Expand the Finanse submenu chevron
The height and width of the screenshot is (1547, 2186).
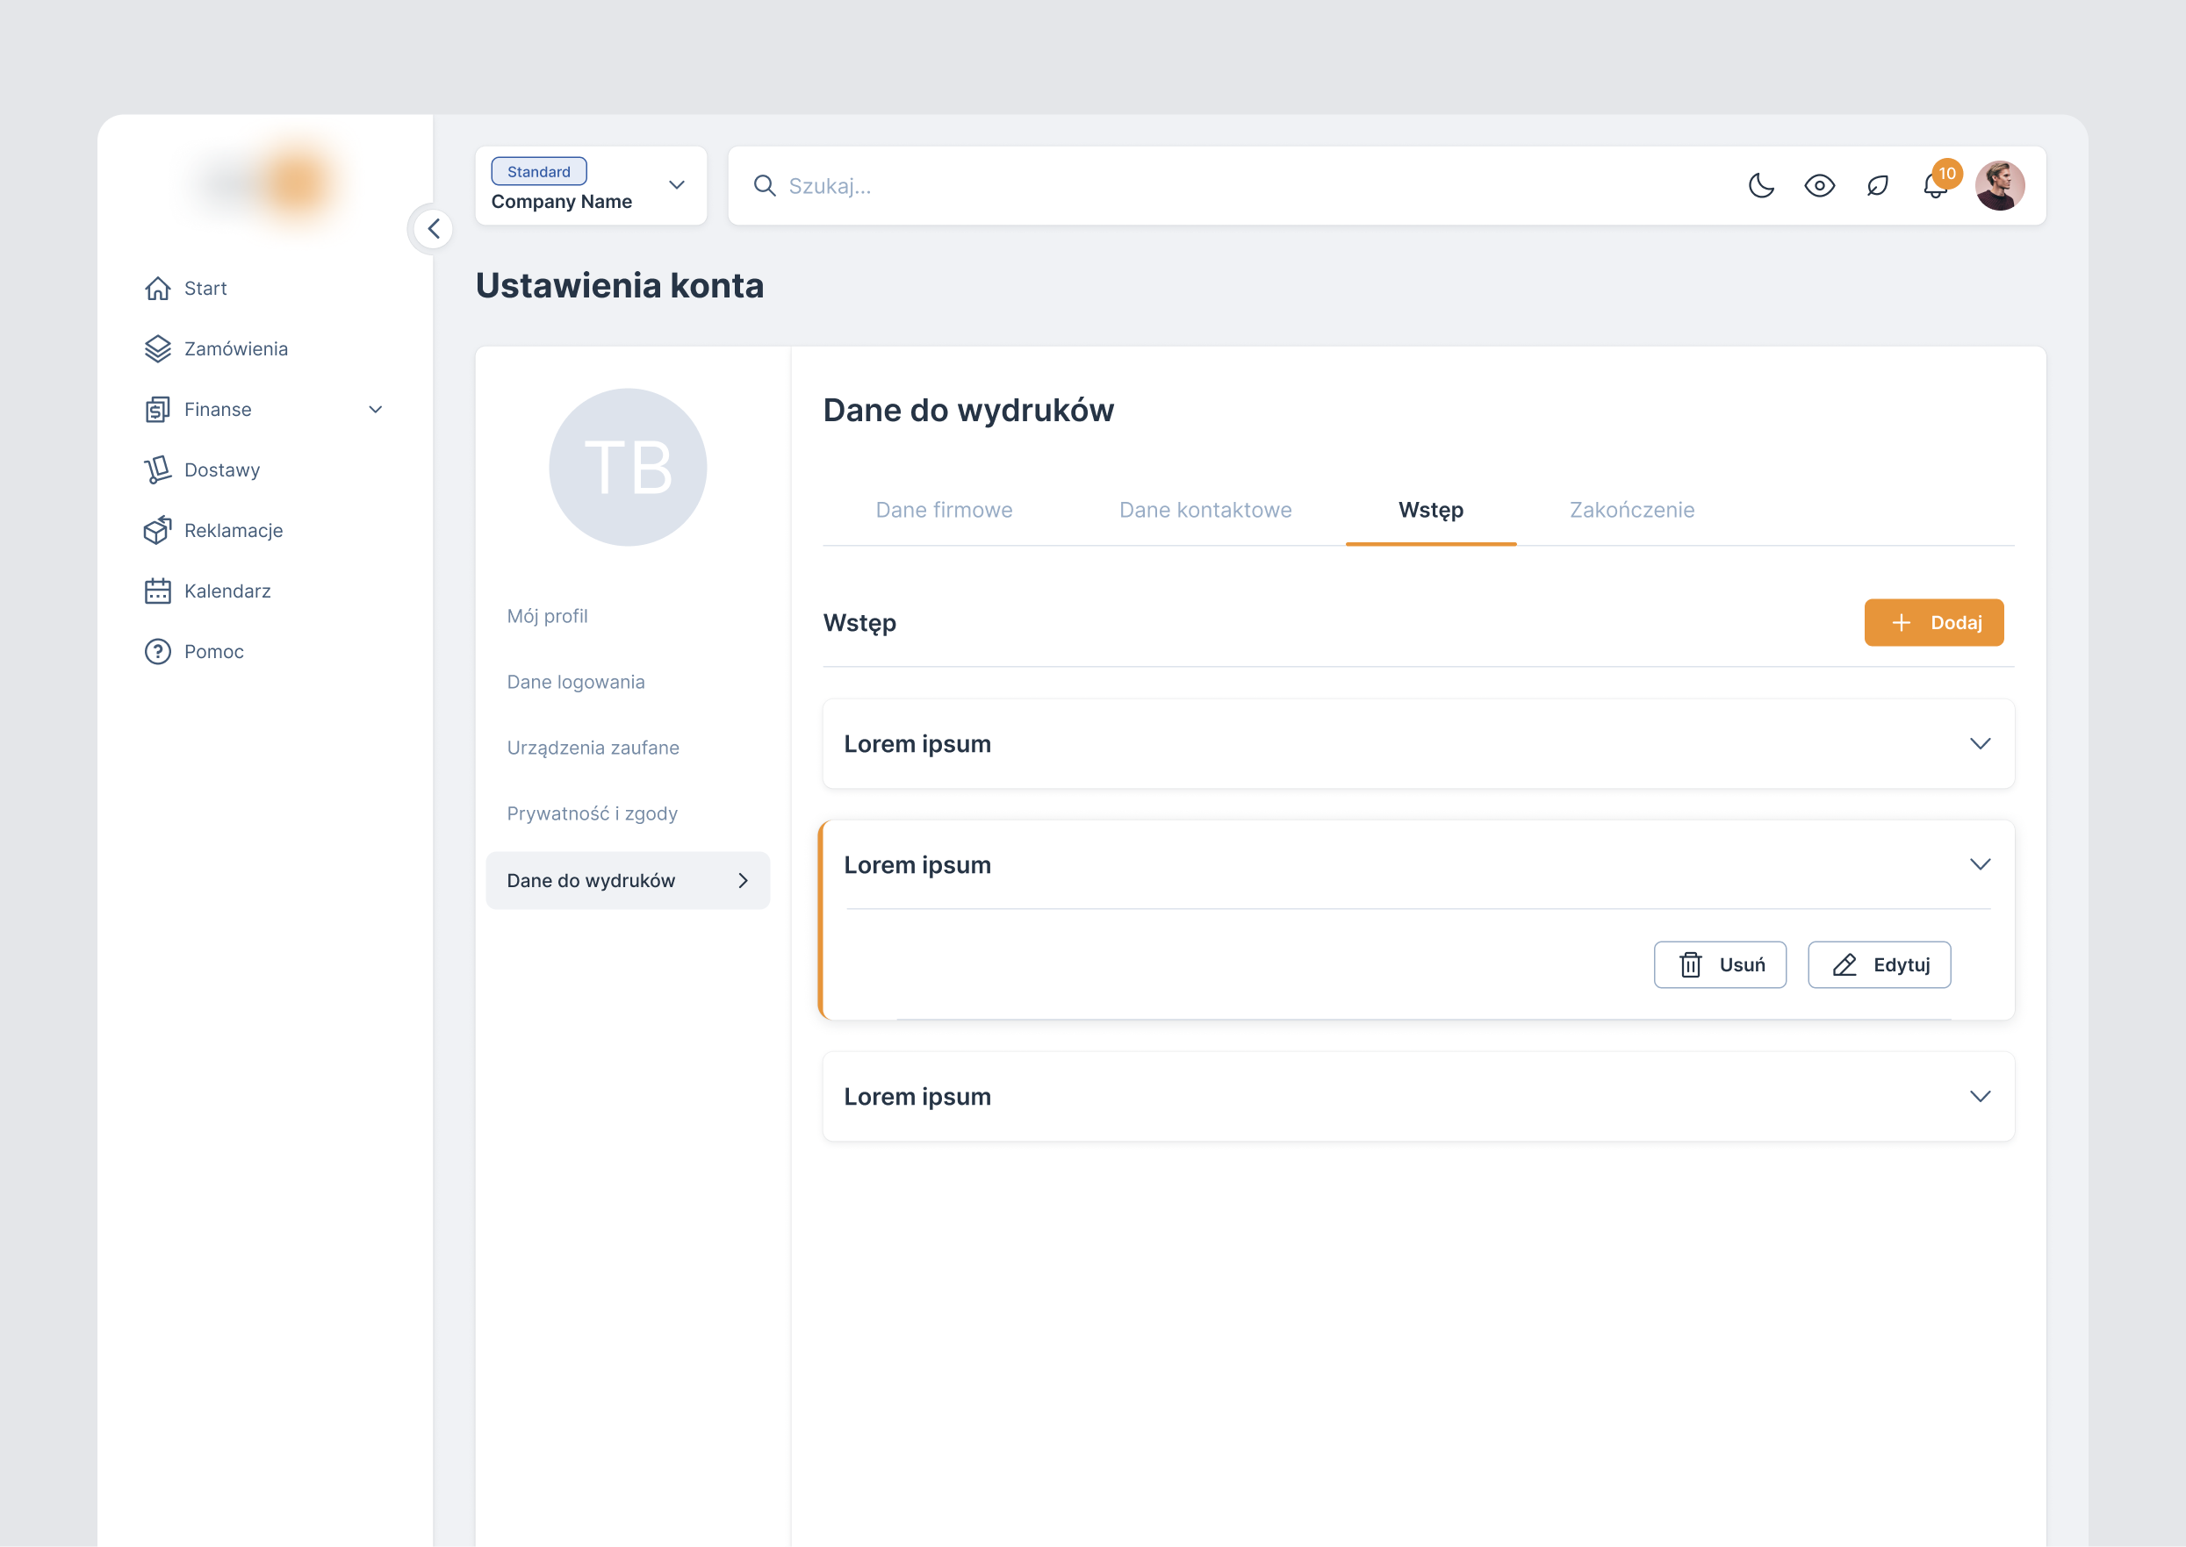[x=376, y=410]
